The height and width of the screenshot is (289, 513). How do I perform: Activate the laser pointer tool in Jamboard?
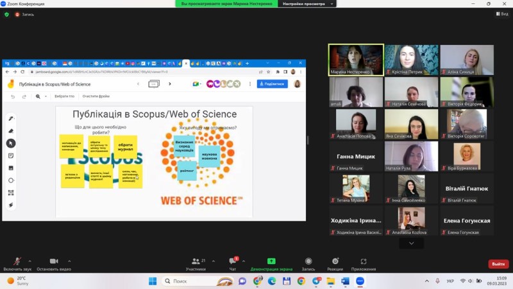click(11, 205)
